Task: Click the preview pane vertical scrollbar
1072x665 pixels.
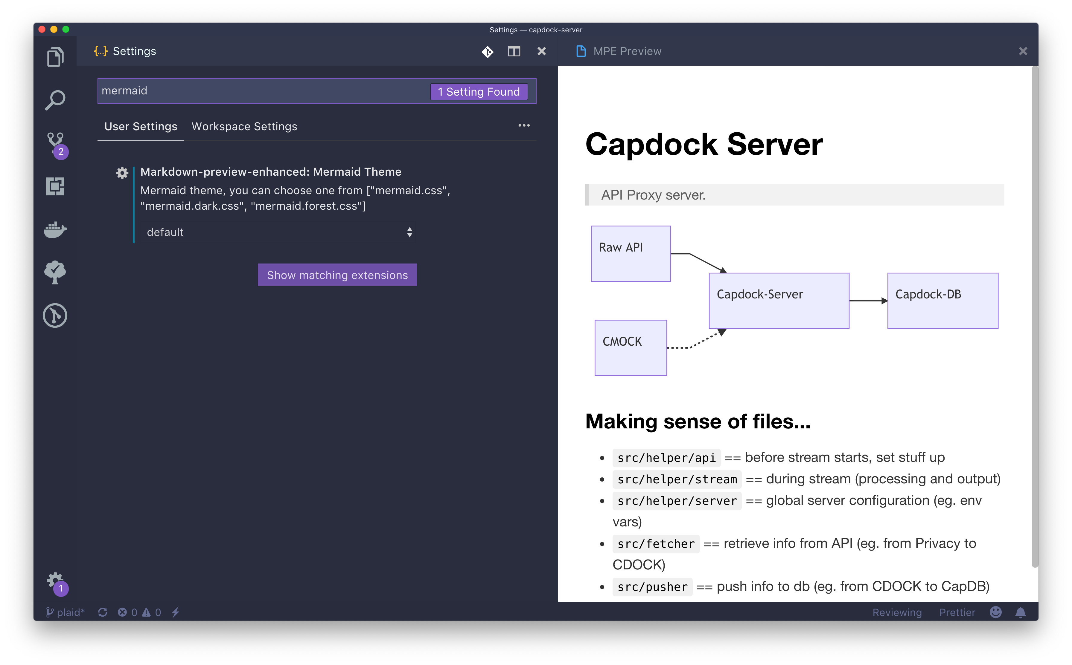Action: coord(1035,317)
